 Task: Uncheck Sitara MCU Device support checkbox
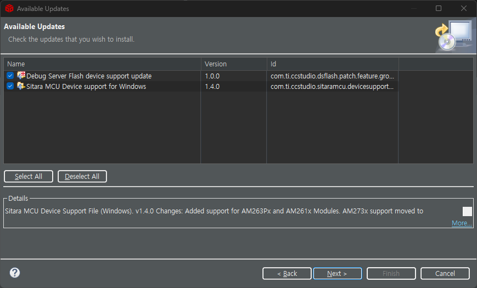click(10, 86)
